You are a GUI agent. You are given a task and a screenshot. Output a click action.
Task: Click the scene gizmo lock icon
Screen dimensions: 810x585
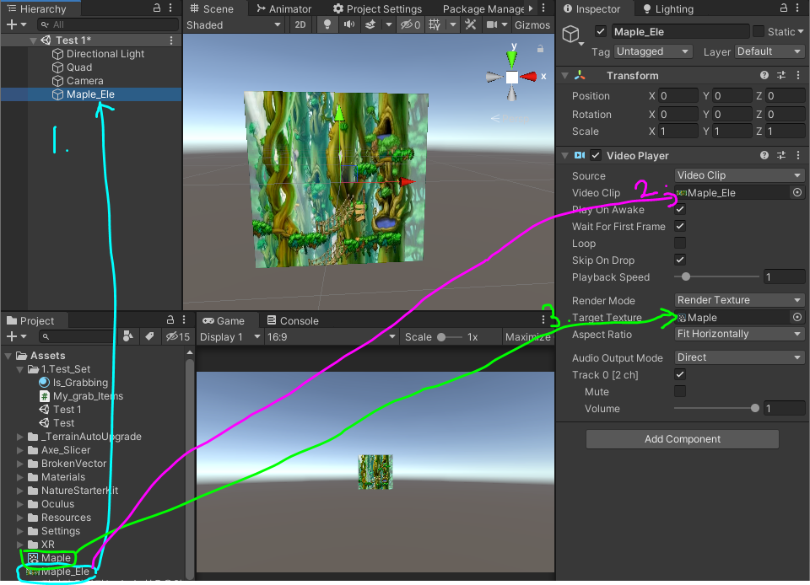tap(540, 49)
